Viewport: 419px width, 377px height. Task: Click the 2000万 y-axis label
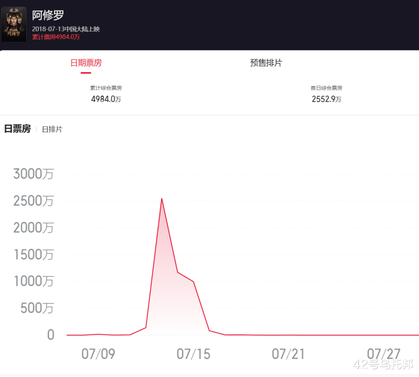34,228
